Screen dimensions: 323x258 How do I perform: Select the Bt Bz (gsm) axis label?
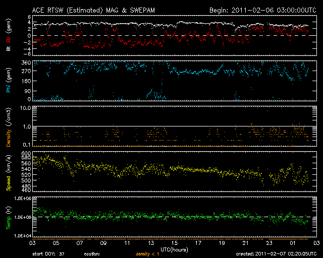tap(8, 36)
